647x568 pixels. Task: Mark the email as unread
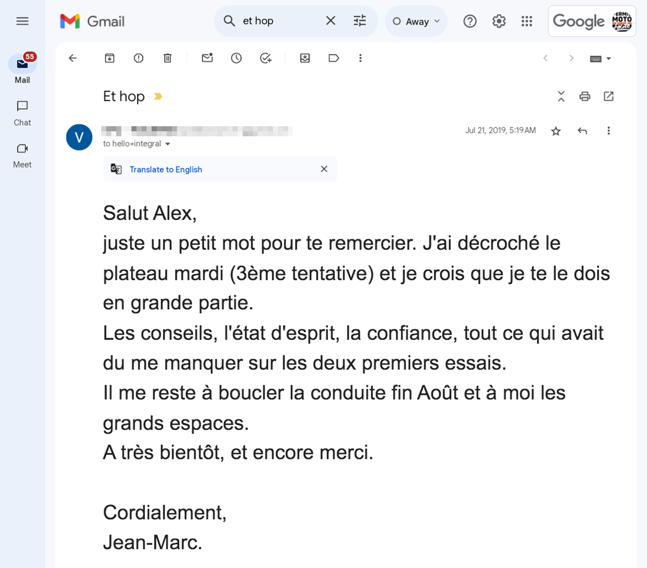pos(207,58)
